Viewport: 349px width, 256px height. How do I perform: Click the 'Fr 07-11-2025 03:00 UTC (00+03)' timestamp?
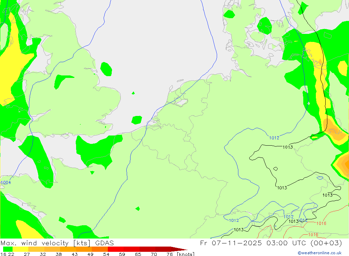coord(271,243)
